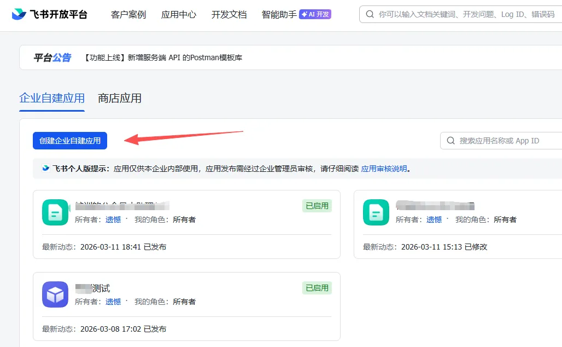The width and height of the screenshot is (562, 347).
Task: Open 开发文档 in the top navigation
Action: pos(229,15)
